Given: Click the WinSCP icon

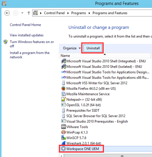Looking at the screenshot, I should (x=63, y=138).
